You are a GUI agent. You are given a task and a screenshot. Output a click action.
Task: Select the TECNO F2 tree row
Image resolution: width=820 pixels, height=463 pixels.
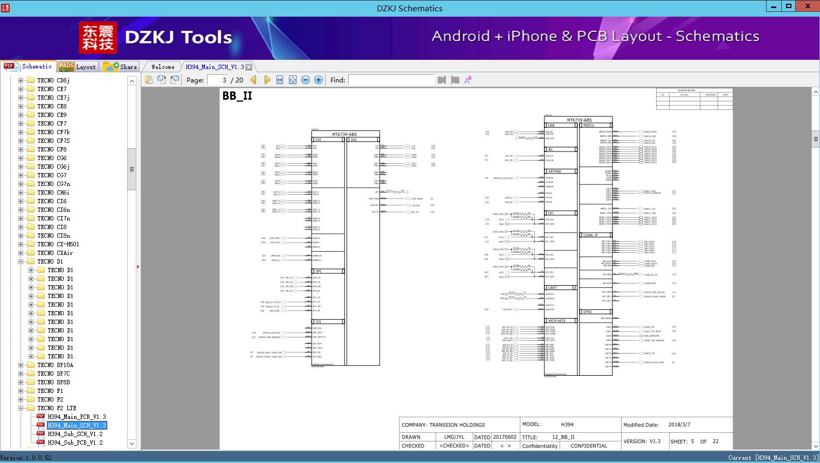pos(50,399)
